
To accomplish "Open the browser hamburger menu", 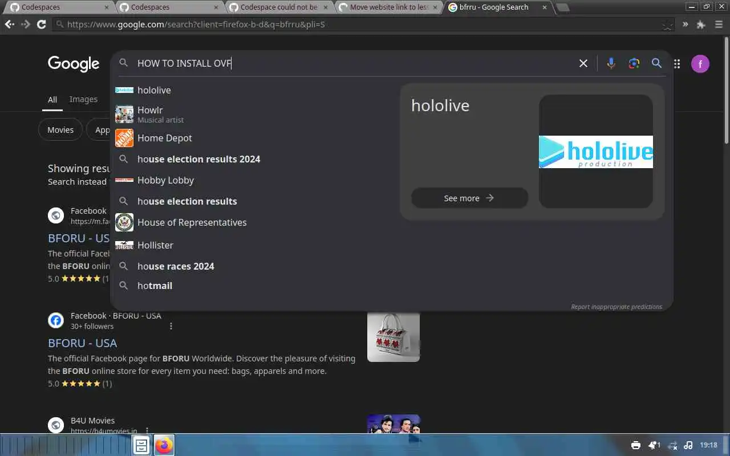I will [x=719, y=25].
